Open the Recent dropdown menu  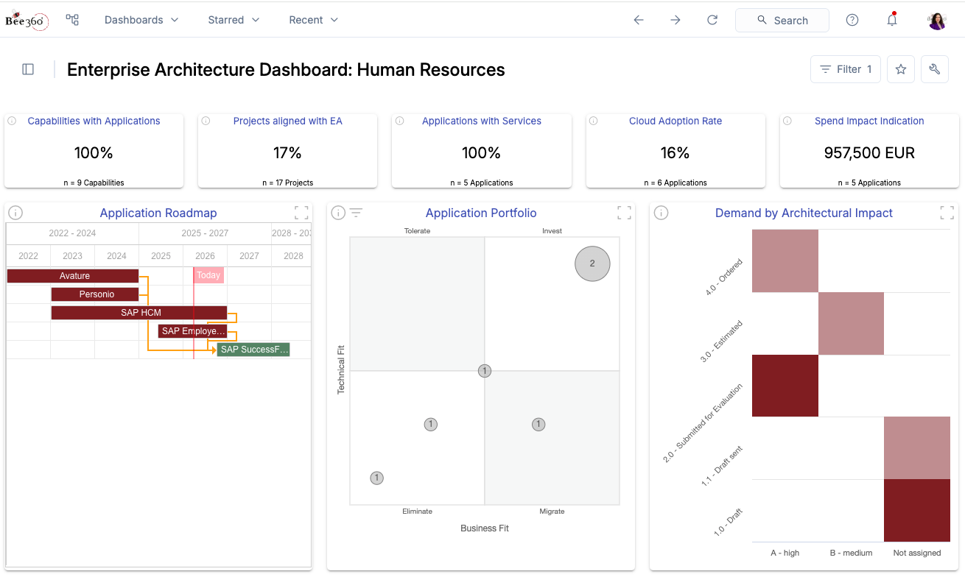(313, 20)
